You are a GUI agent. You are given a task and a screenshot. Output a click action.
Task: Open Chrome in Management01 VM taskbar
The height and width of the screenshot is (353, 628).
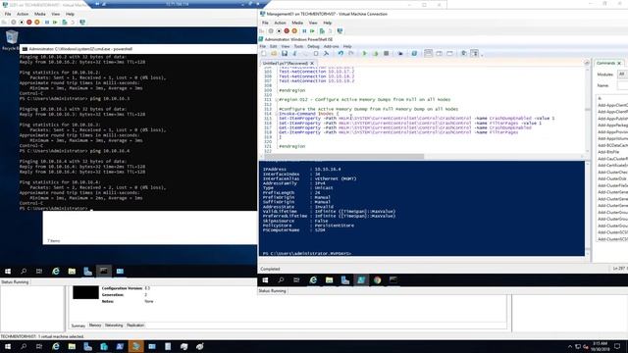pyautogui.click(x=377, y=280)
